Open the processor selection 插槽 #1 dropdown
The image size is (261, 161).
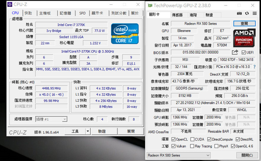pos(51,119)
